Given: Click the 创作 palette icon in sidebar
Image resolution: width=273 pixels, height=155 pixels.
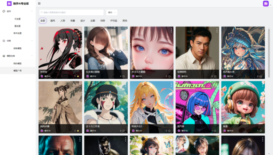Looking at the screenshot, I should coord(4,11).
